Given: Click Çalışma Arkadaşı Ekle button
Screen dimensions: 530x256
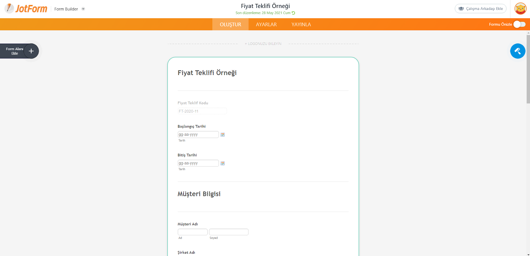Looking at the screenshot, I should 480,9.
